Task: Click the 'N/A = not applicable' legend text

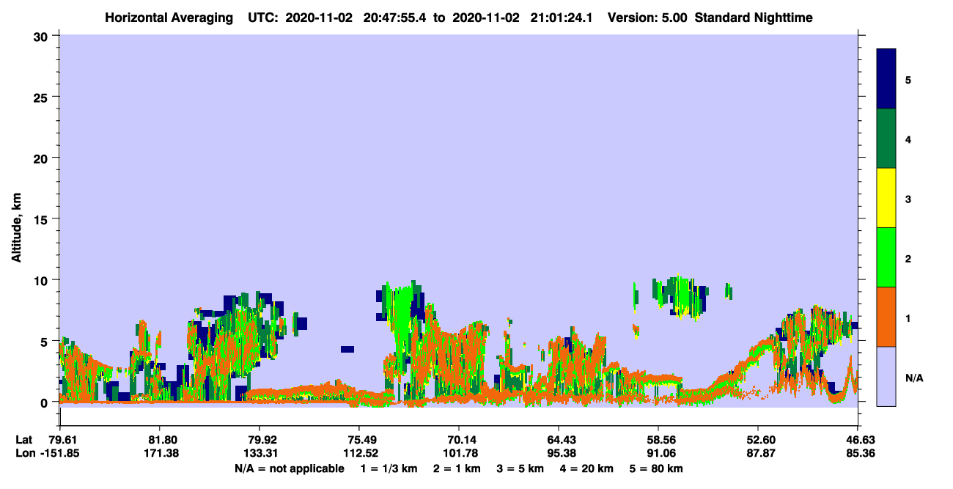Action: point(289,468)
